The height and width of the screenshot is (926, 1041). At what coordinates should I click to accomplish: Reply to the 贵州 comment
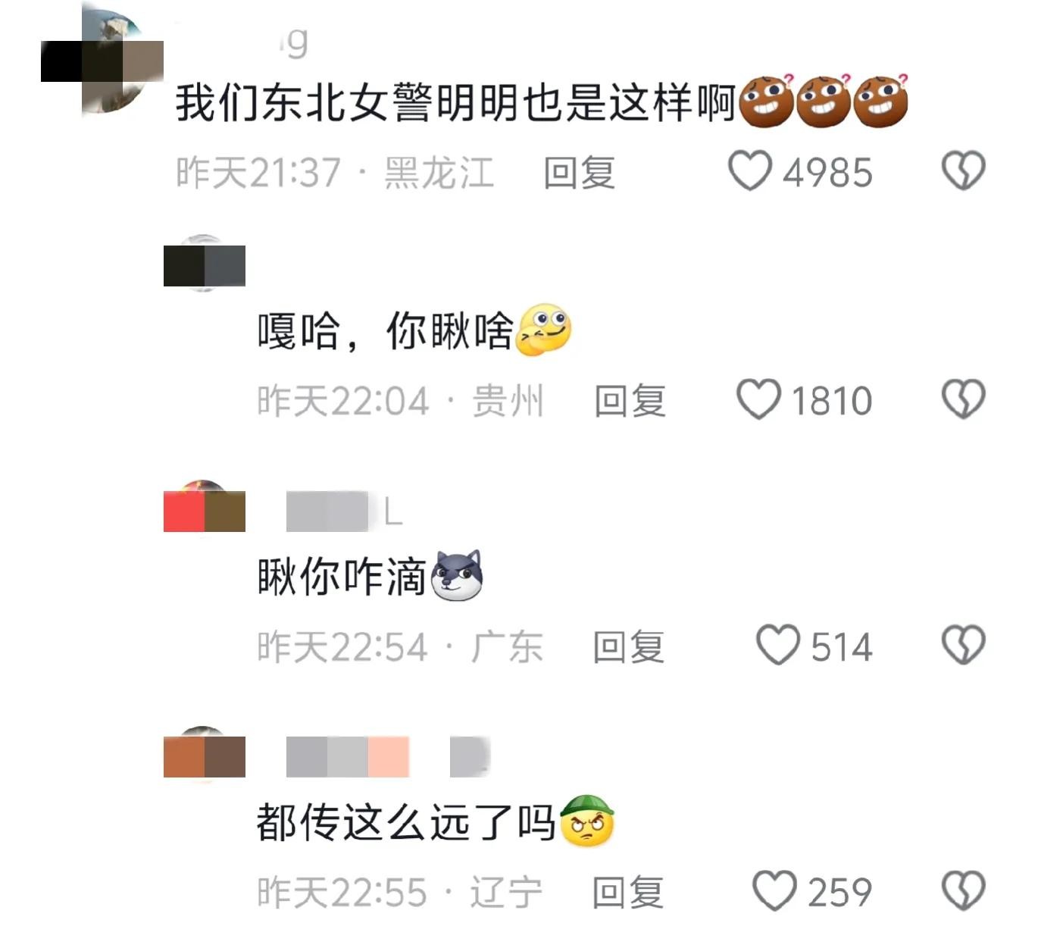point(630,401)
